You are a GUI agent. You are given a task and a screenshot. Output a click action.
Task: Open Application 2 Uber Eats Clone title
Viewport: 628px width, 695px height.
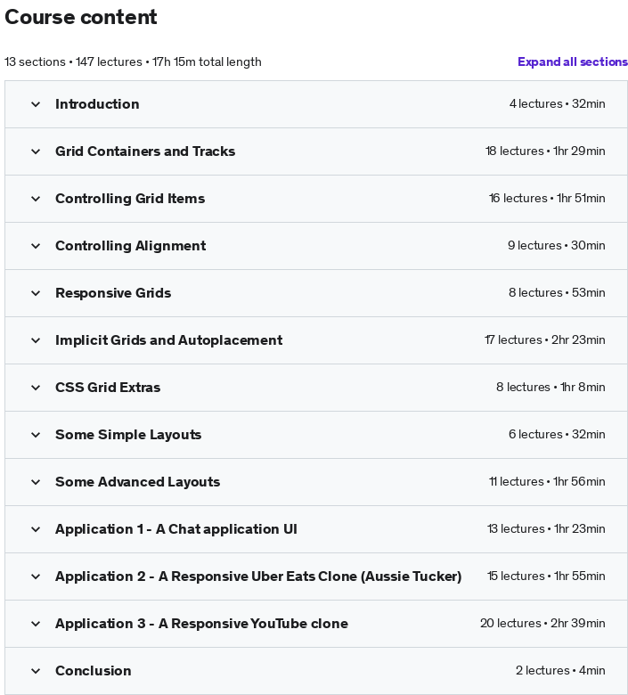[x=258, y=576]
